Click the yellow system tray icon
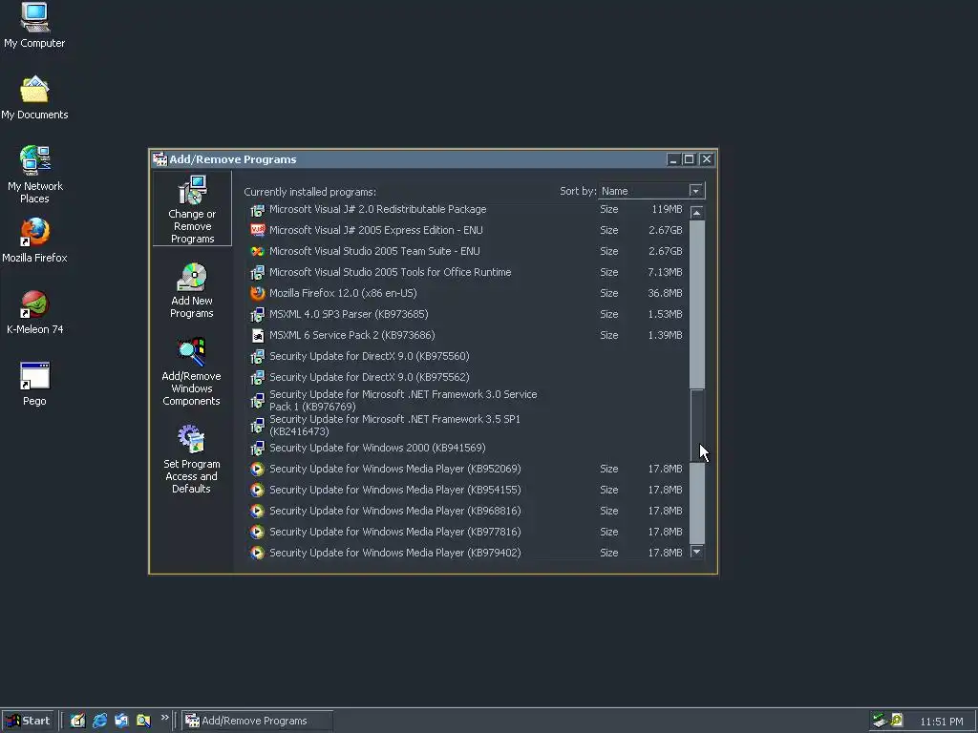The width and height of the screenshot is (978, 733). (897, 721)
